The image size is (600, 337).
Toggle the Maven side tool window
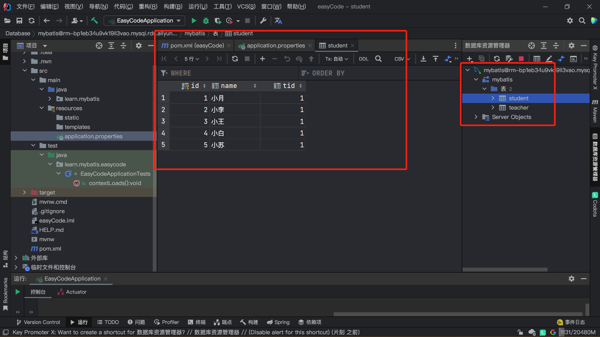595,111
